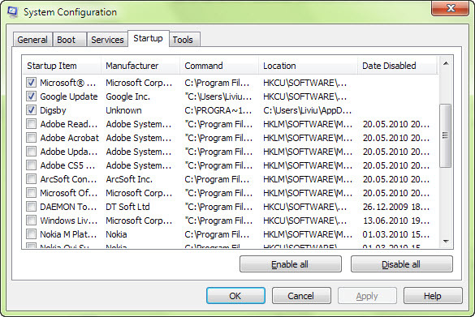Tick the Adobe Upda... checkbox
The height and width of the screenshot is (317, 475).
(x=31, y=152)
